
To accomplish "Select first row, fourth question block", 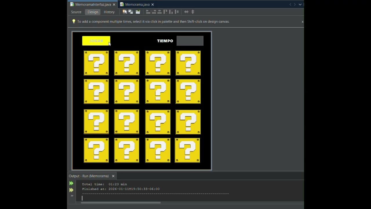I will click(x=188, y=63).
